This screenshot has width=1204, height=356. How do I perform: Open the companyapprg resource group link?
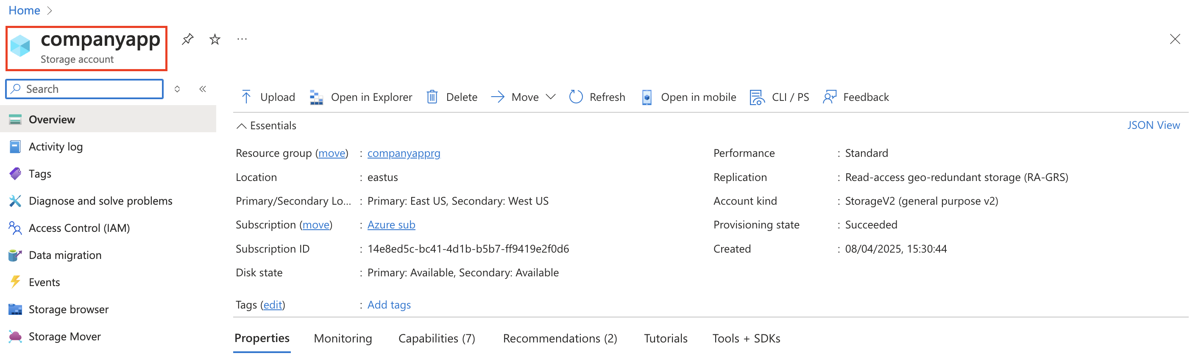tap(404, 153)
